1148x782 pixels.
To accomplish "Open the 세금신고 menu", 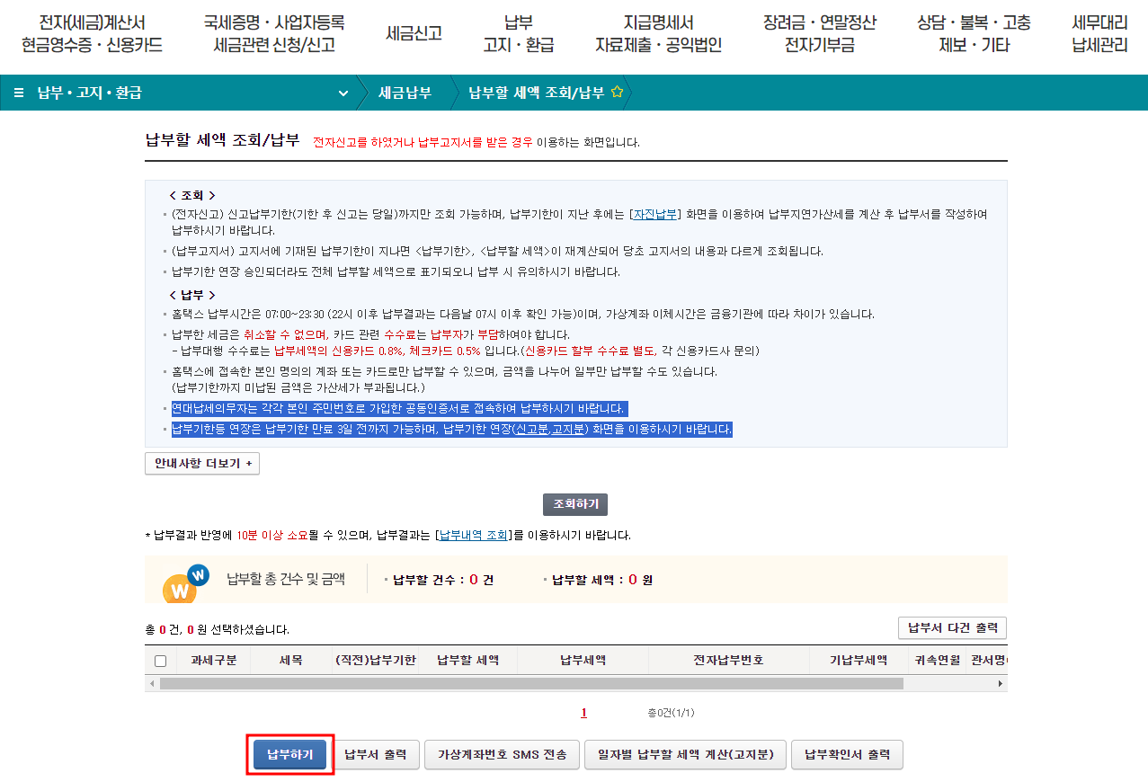I will [x=414, y=34].
